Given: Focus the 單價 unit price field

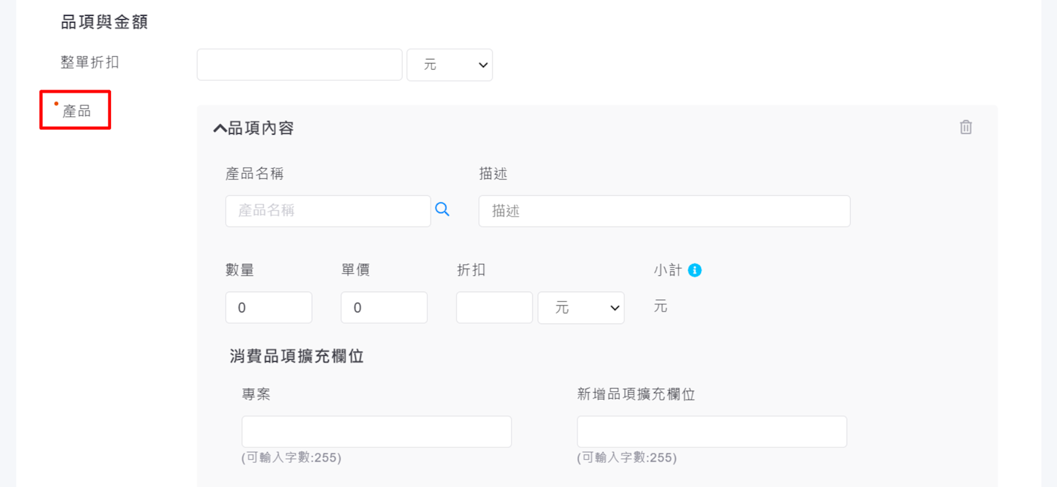Looking at the screenshot, I should click(x=384, y=308).
